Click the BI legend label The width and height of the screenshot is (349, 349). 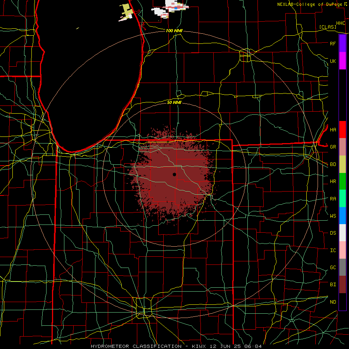pyautogui.click(x=333, y=285)
